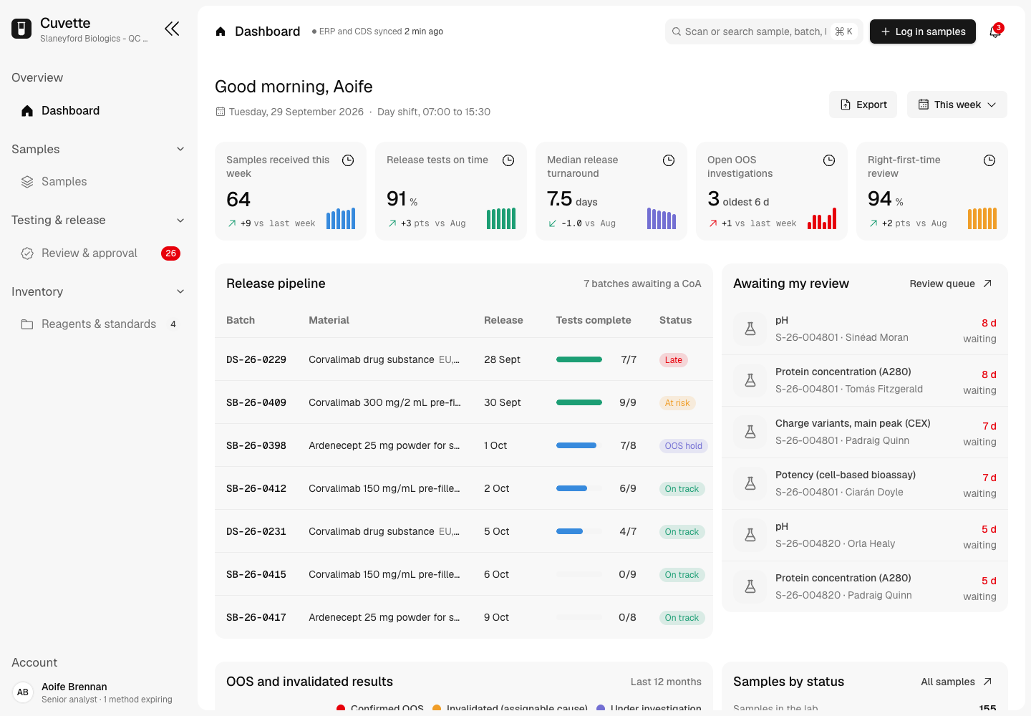
Task: Open clock icon on Open OOS investigations
Action: [x=829, y=160]
